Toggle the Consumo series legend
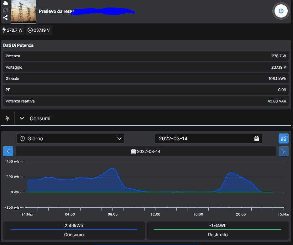The height and width of the screenshot is (245, 293). point(74,230)
